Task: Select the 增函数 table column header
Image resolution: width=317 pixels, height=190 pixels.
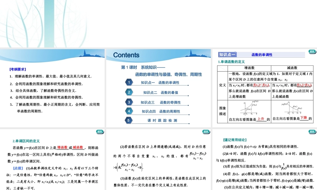Action: click(x=249, y=67)
